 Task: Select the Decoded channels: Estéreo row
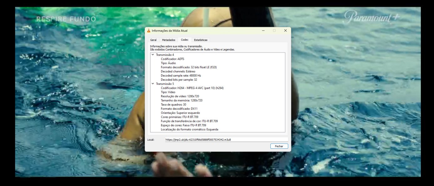click(x=178, y=71)
